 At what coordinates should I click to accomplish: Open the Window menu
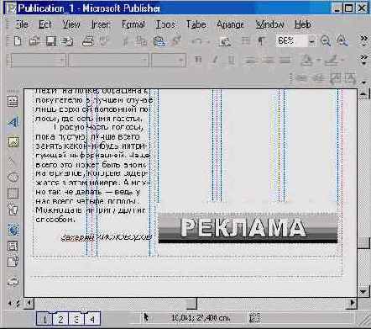coord(269,24)
